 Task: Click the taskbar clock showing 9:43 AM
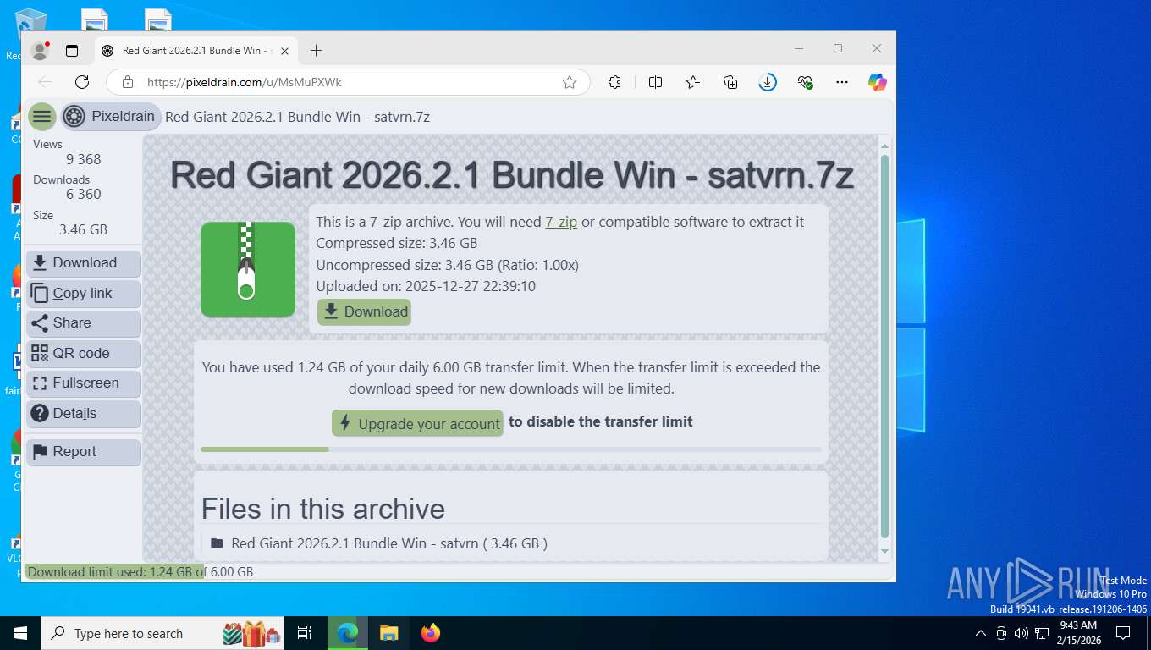(1078, 633)
